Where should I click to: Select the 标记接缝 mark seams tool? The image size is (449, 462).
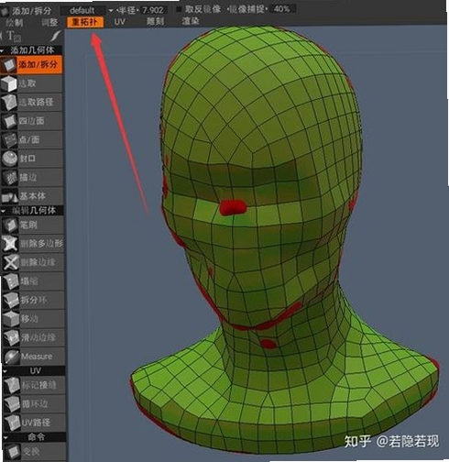[34, 385]
